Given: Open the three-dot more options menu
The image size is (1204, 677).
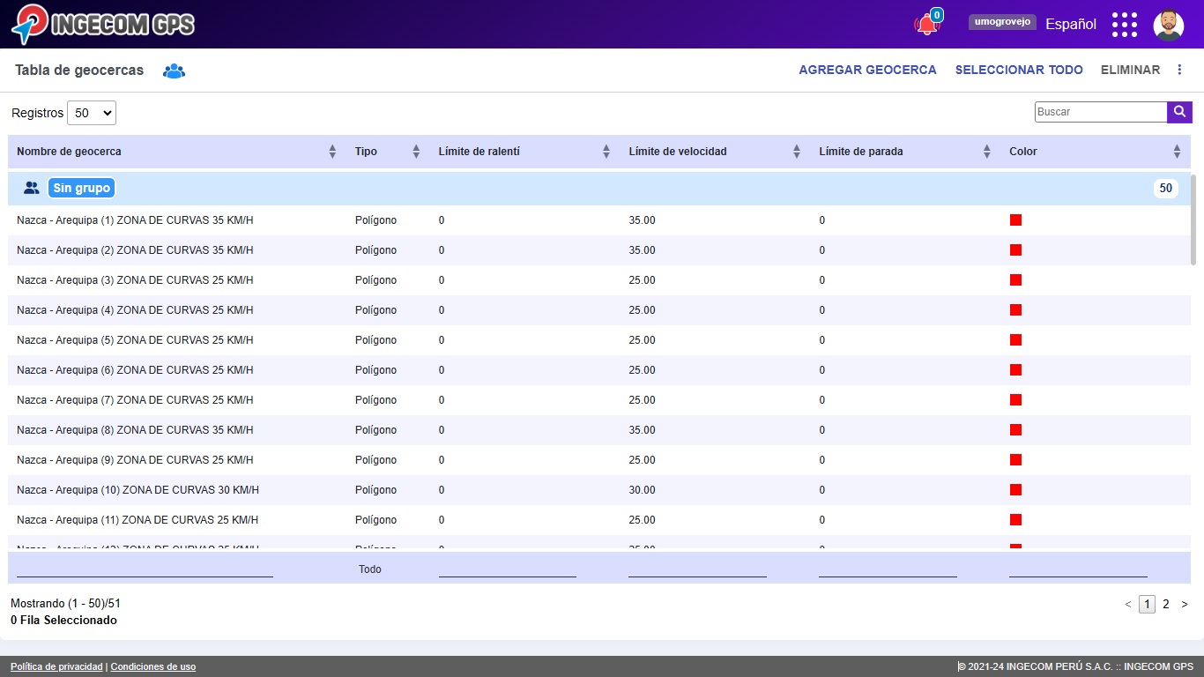Looking at the screenshot, I should 1180,70.
